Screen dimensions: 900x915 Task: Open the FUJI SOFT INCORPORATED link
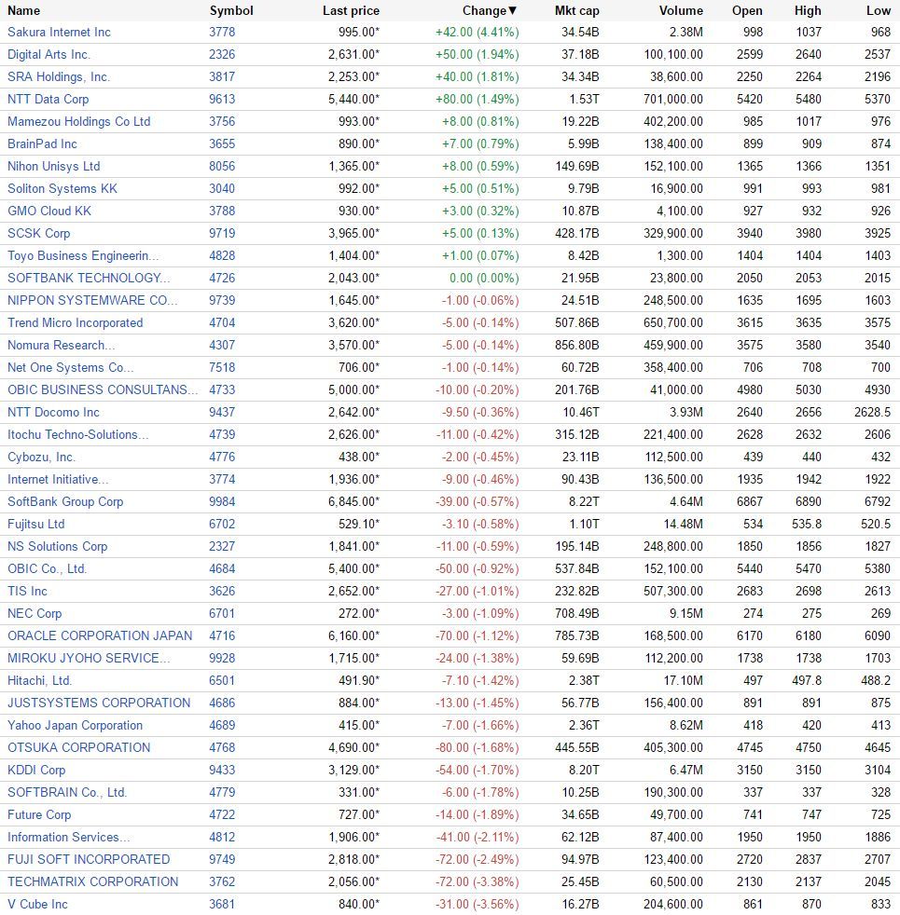click(89, 860)
